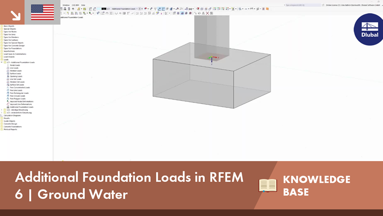Click the LC1 label in toolbar
This screenshot has width=383, height=216.
click(108, 9)
